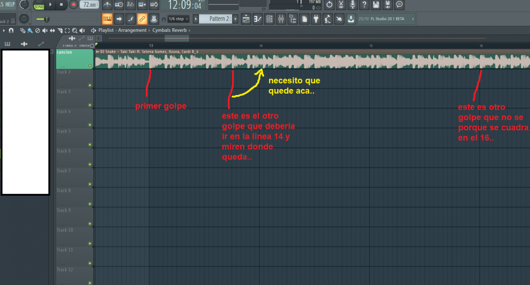Mute Track 7 using its green light

(90, 184)
